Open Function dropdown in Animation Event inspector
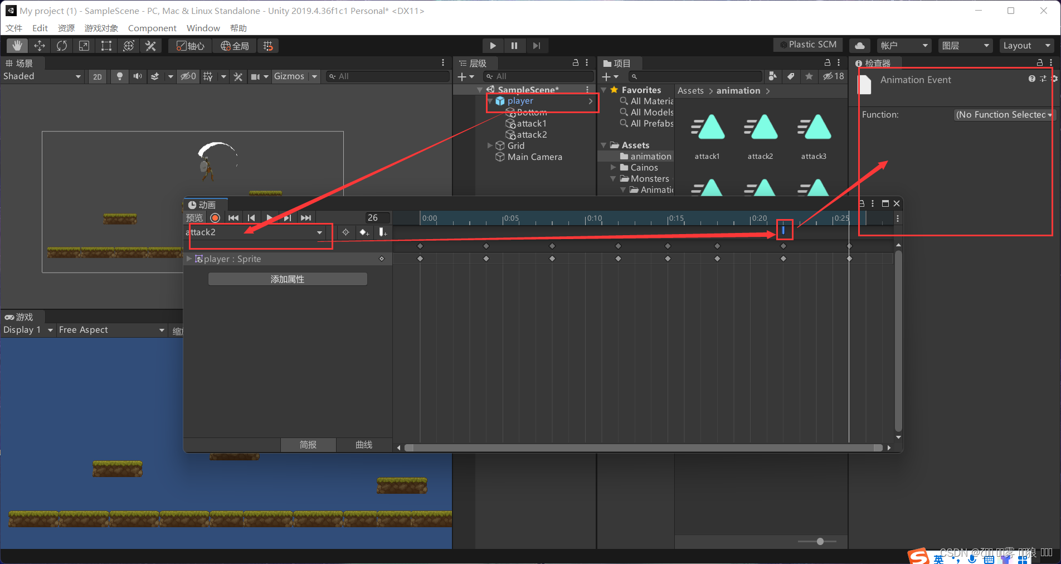Viewport: 1061px width, 564px height. 1004,115
